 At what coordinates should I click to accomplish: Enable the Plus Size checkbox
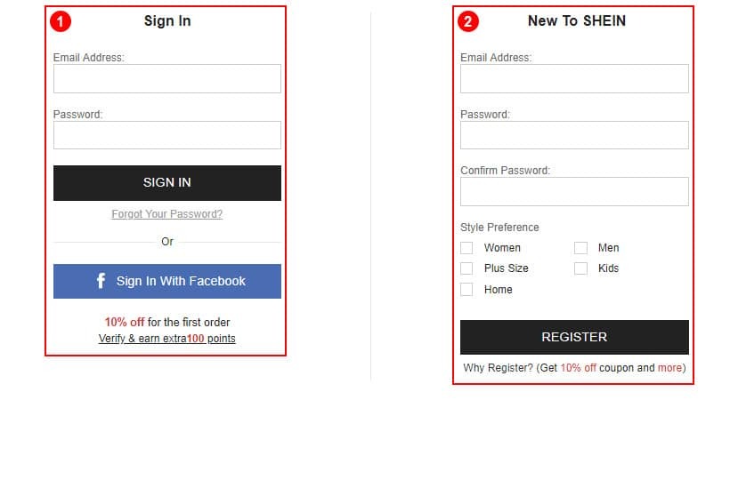point(466,268)
